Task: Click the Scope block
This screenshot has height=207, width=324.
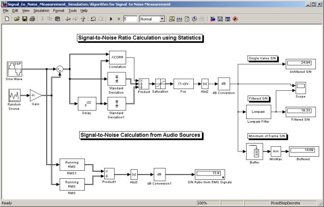Action: click(300, 88)
